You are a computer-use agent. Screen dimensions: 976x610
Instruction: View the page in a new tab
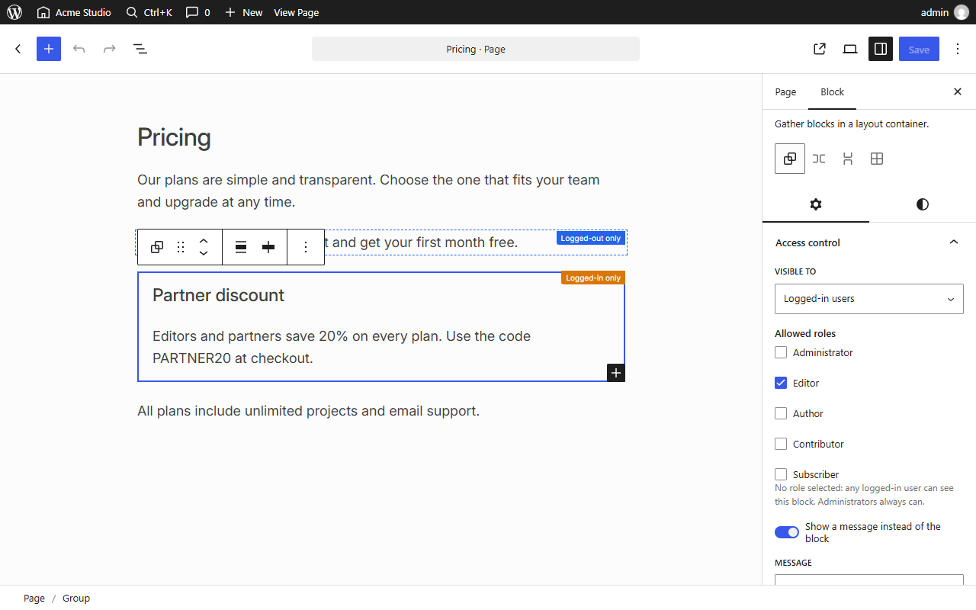tap(820, 49)
